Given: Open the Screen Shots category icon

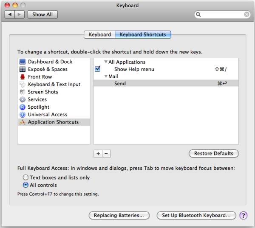Looking at the screenshot, I should coord(23,92).
